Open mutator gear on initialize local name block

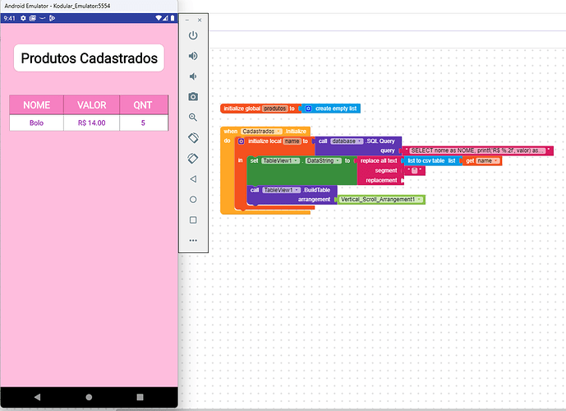242,141
